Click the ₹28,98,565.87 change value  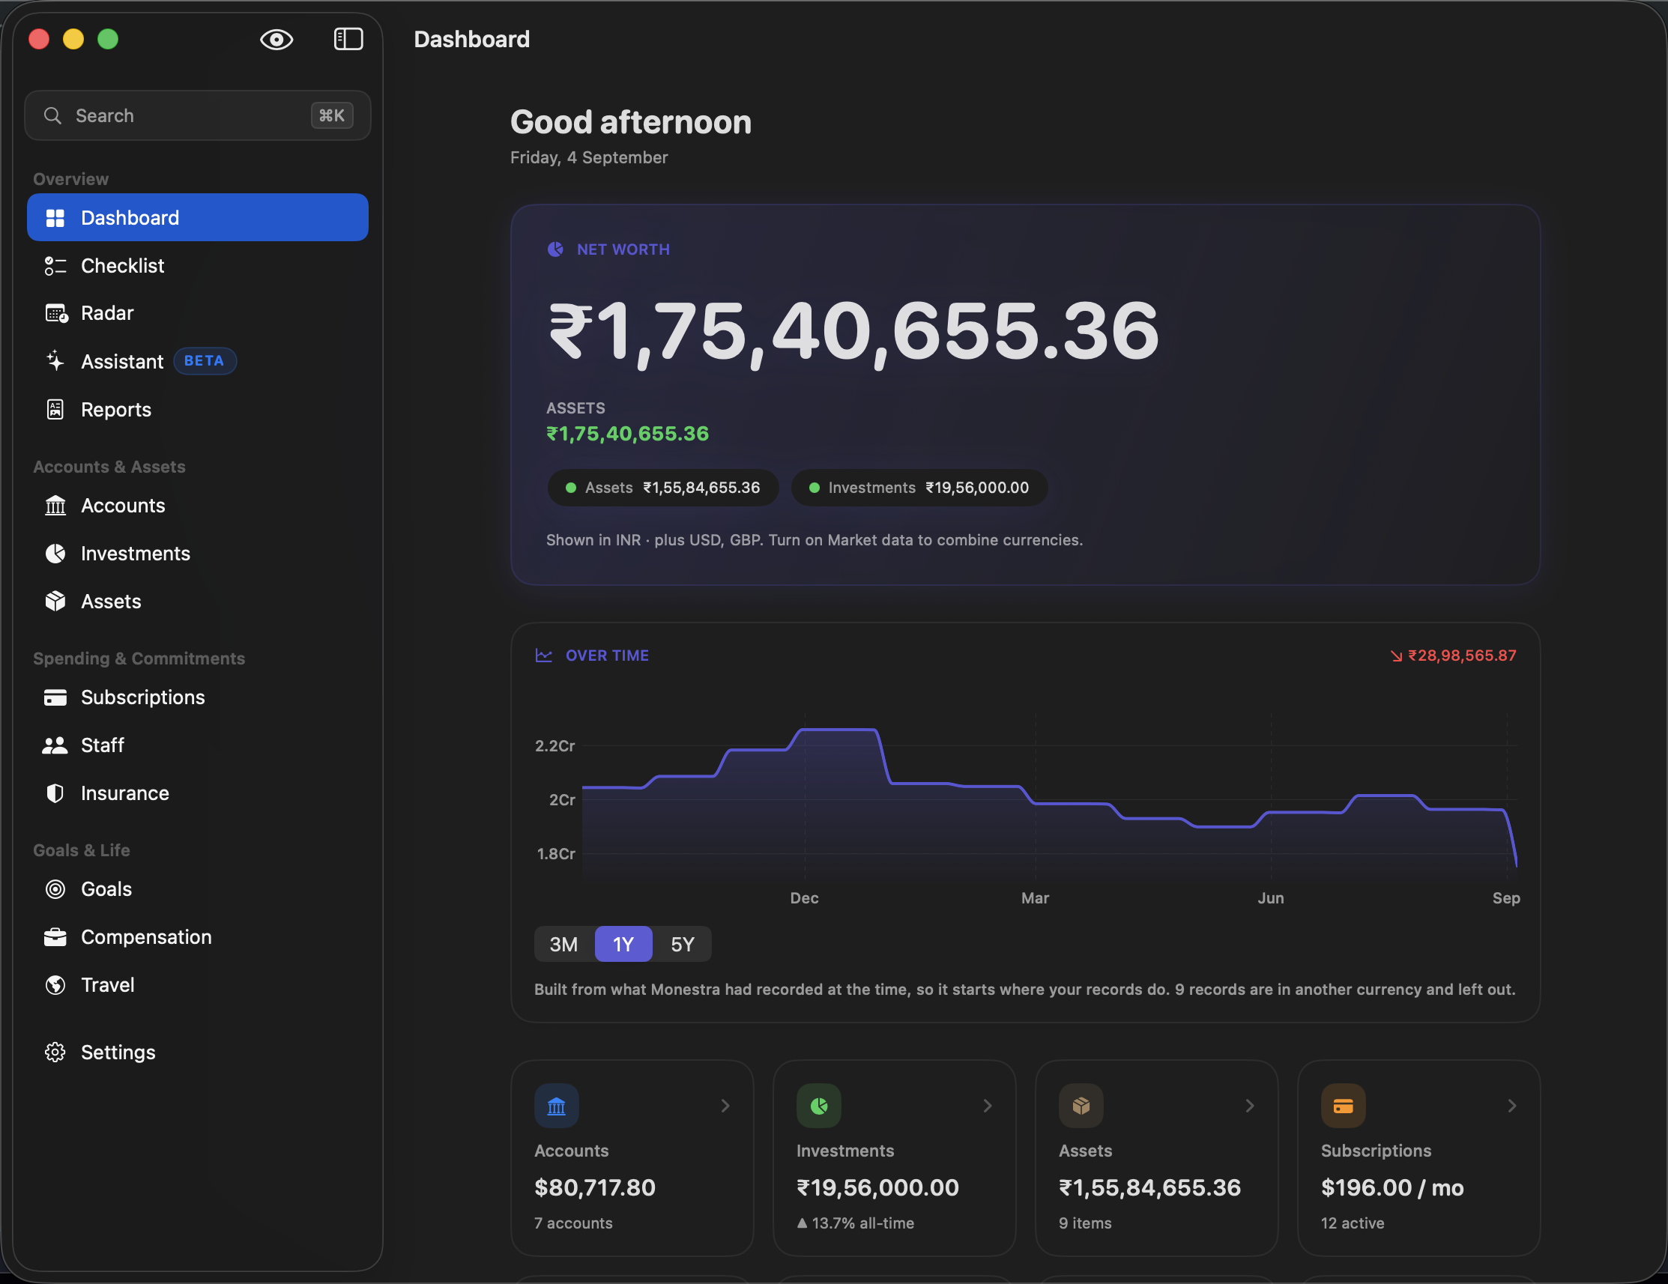pyautogui.click(x=1462, y=655)
